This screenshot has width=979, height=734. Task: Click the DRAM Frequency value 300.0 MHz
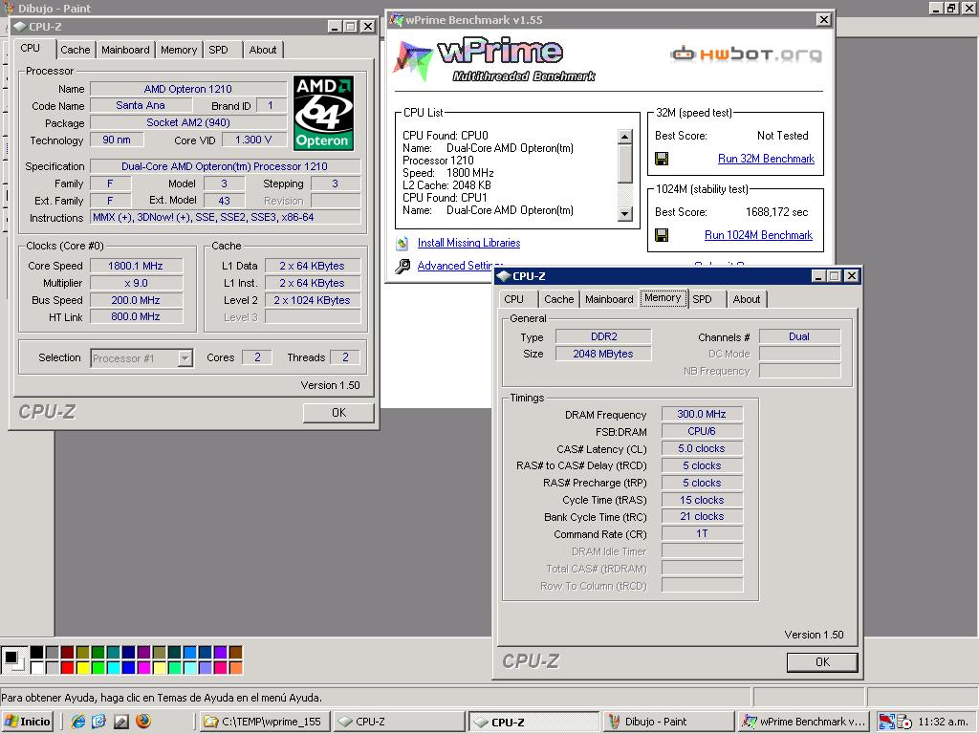click(702, 414)
